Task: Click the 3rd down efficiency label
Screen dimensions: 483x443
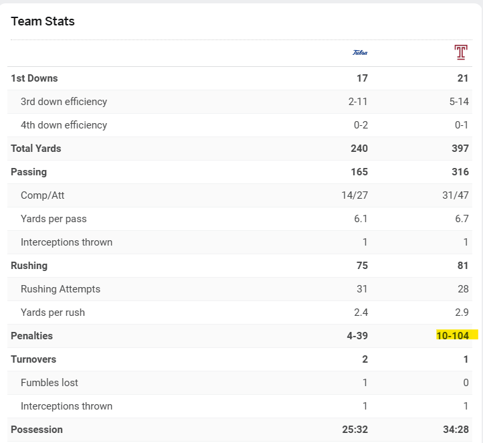Action: click(x=64, y=102)
